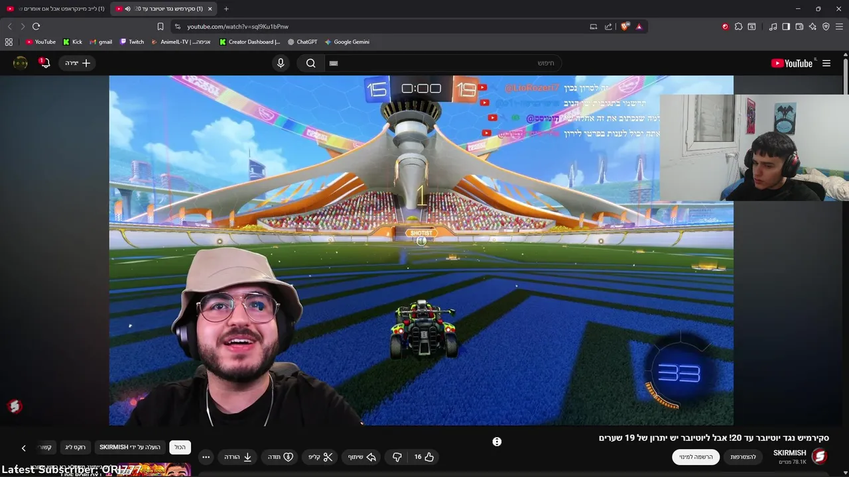Click the YouTube search magnifier button

(311, 63)
